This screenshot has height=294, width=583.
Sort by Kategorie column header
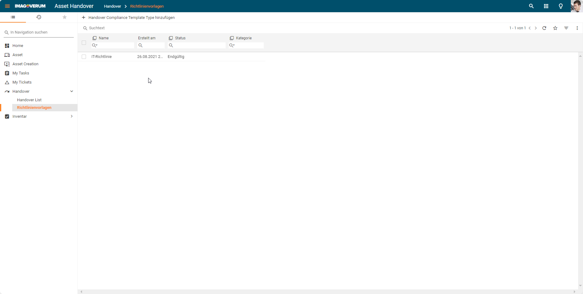click(244, 38)
